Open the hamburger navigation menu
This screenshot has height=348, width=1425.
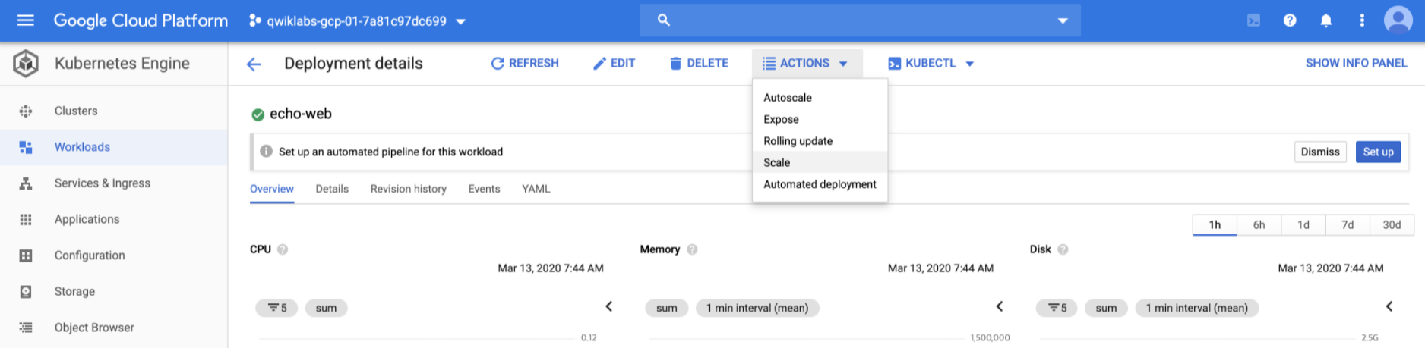[x=26, y=20]
